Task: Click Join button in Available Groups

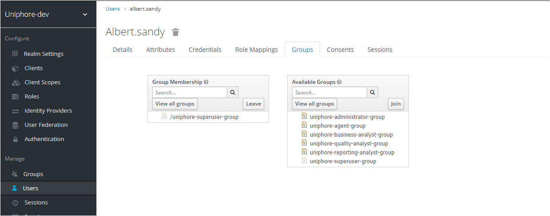Action: [396, 104]
